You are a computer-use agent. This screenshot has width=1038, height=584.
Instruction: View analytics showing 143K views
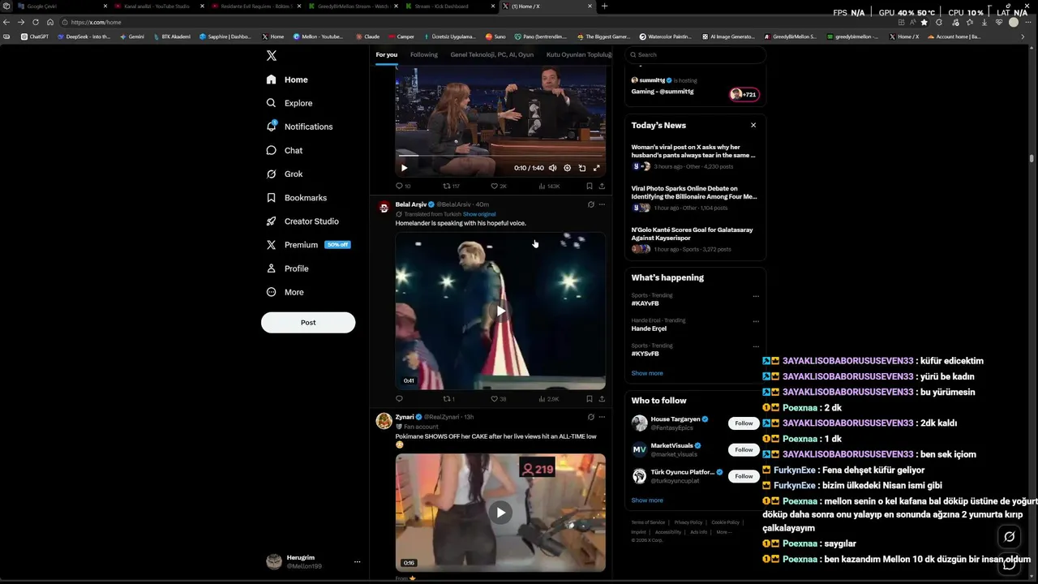point(549,186)
